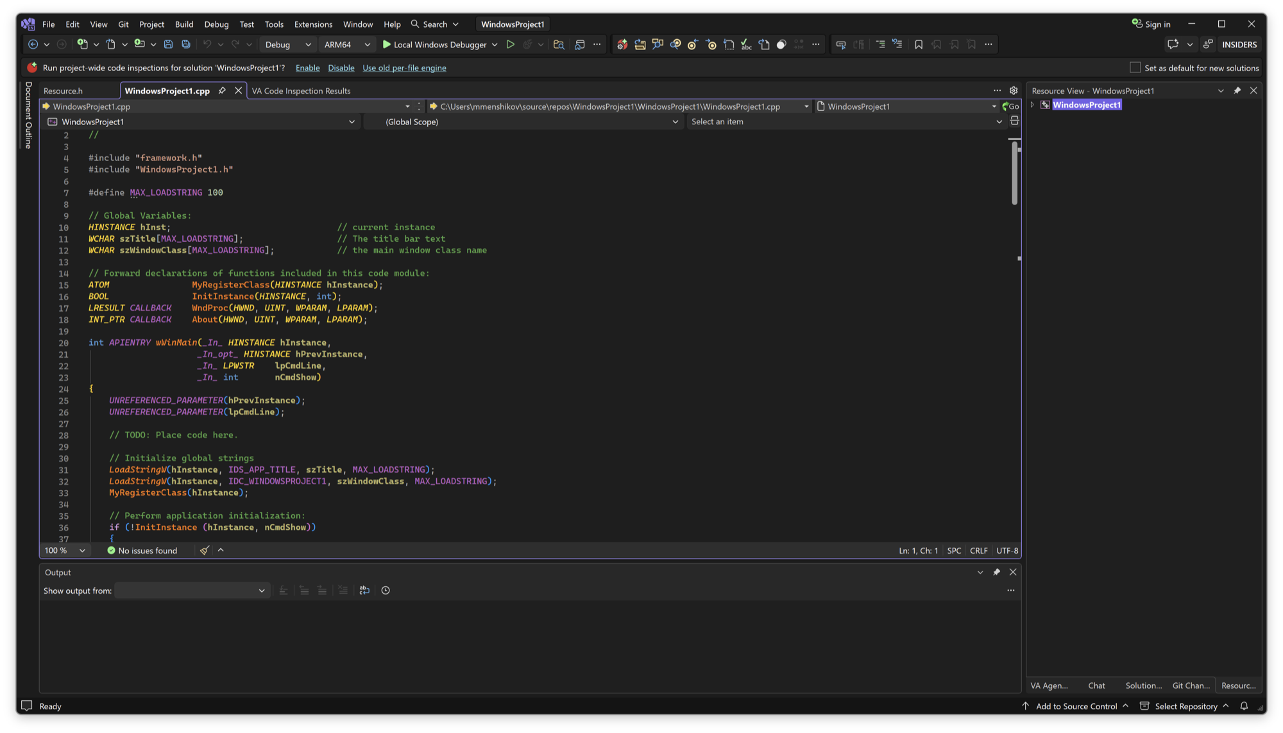Screen dimensions: 1283x733
Task: Click the Ln: 1, Ch: 1 position indicator
Action: click(x=918, y=550)
